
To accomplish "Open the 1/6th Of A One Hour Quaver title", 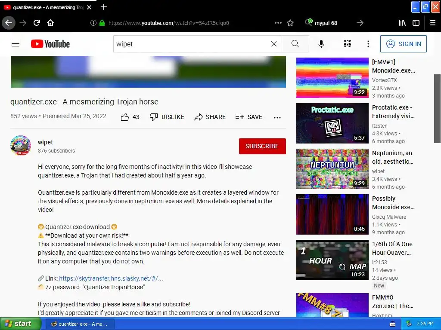I will [392, 248].
